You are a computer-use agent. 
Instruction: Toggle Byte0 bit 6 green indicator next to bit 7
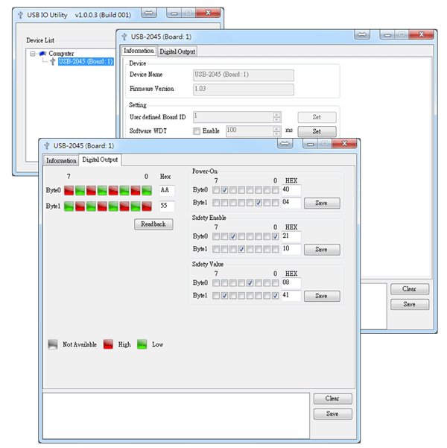(x=80, y=191)
